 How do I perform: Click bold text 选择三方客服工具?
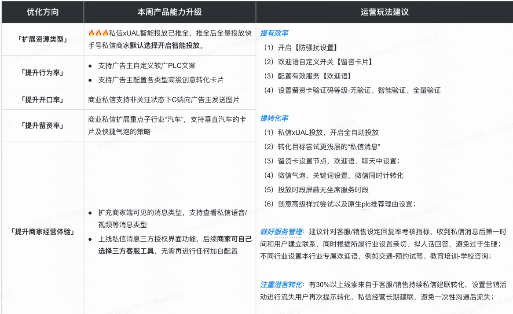[126, 251]
